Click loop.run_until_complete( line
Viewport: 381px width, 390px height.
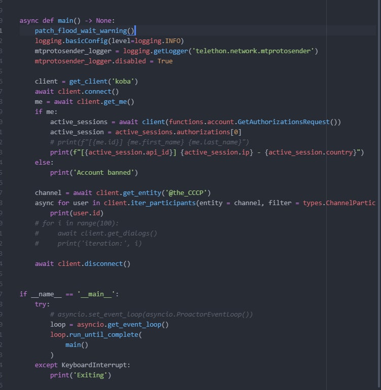pyautogui.click(x=96, y=335)
